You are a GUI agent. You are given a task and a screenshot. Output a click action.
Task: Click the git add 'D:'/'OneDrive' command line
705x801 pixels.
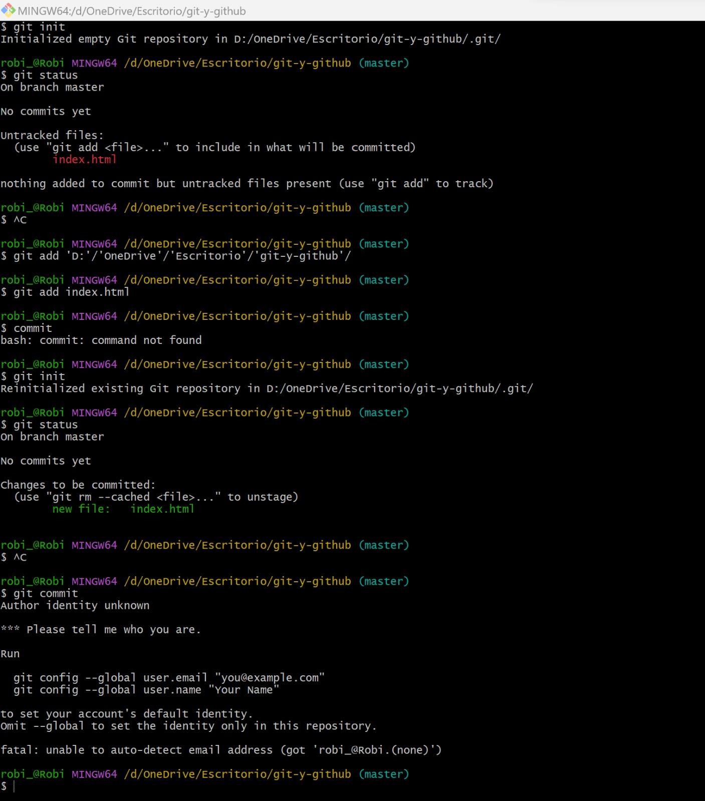[x=176, y=256]
